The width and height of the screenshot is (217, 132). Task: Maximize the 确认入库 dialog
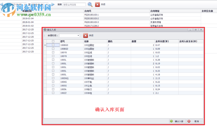(x=195, y=30)
